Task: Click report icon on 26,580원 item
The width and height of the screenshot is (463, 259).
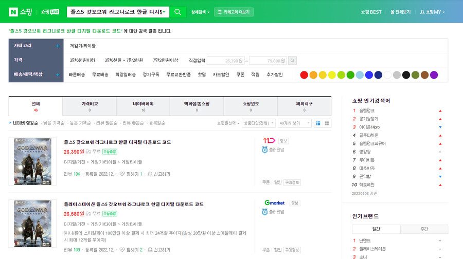Action: point(150,250)
